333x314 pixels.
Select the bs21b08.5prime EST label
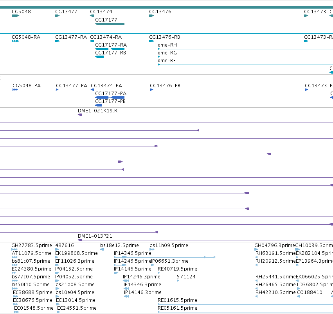(75, 285)
